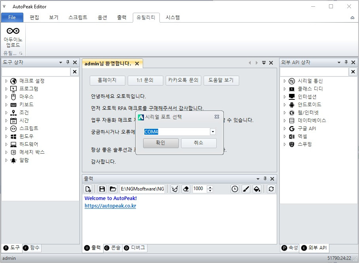Open the 스크립트 ribbon tab
The height and width of the screenshot is (263, 359).
(x=78, y=18)
